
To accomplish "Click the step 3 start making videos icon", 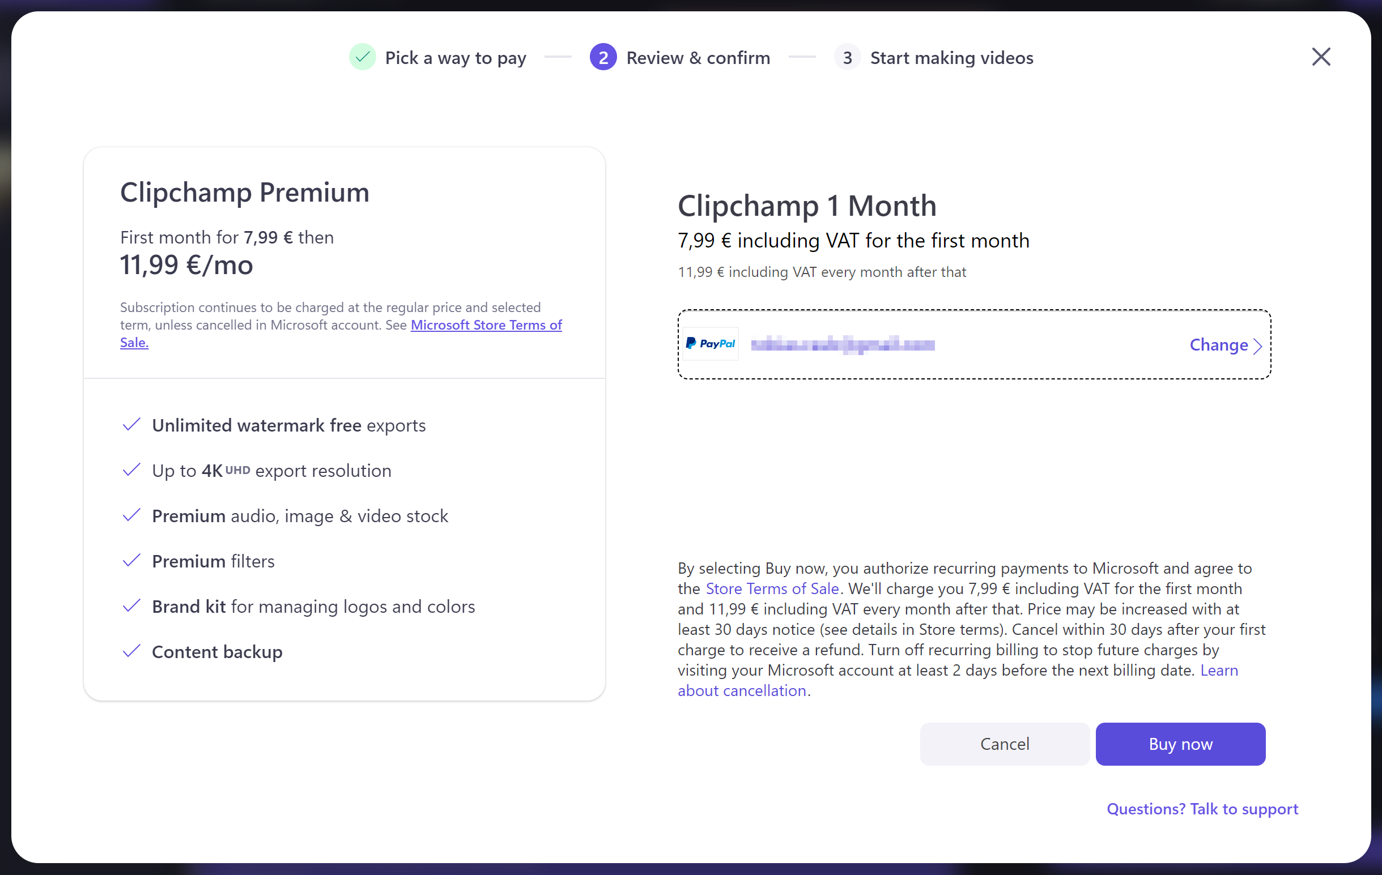I will (846, 57).
